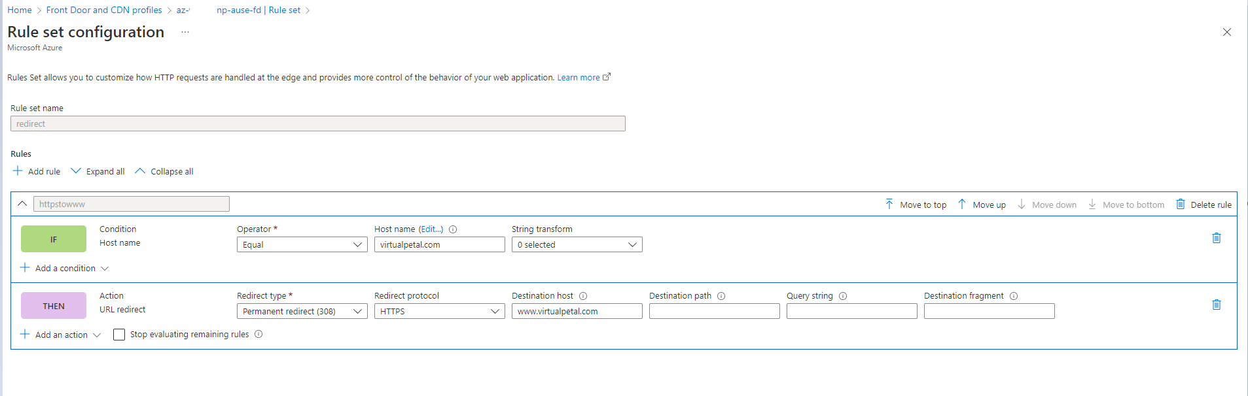This screenshot has width=1248, height=396.
Task: Click the Destination fragment info icon
Action: tap(1014, 296)
